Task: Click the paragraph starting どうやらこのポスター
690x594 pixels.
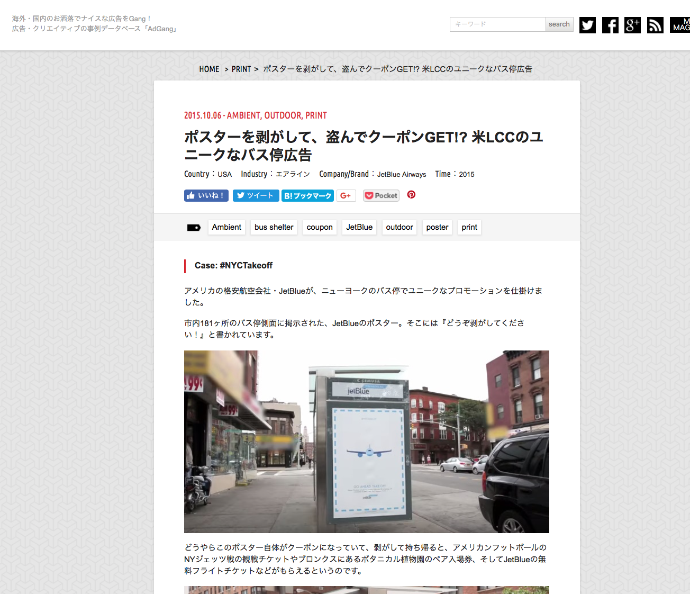Action: point(366,559)
